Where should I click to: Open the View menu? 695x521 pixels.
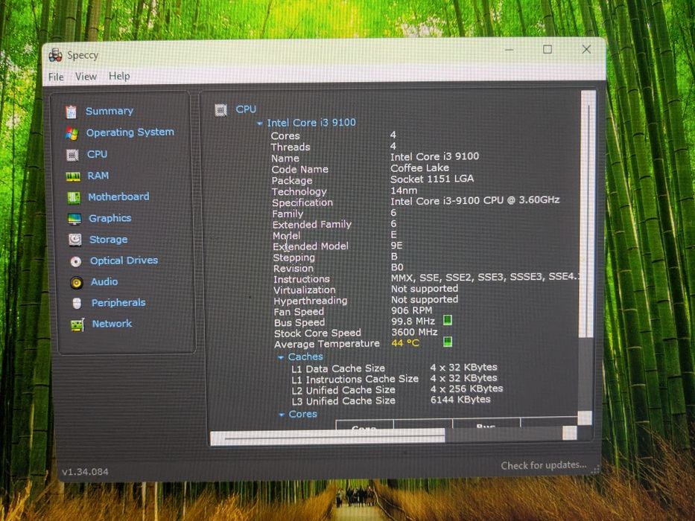[x=86, y=77]
